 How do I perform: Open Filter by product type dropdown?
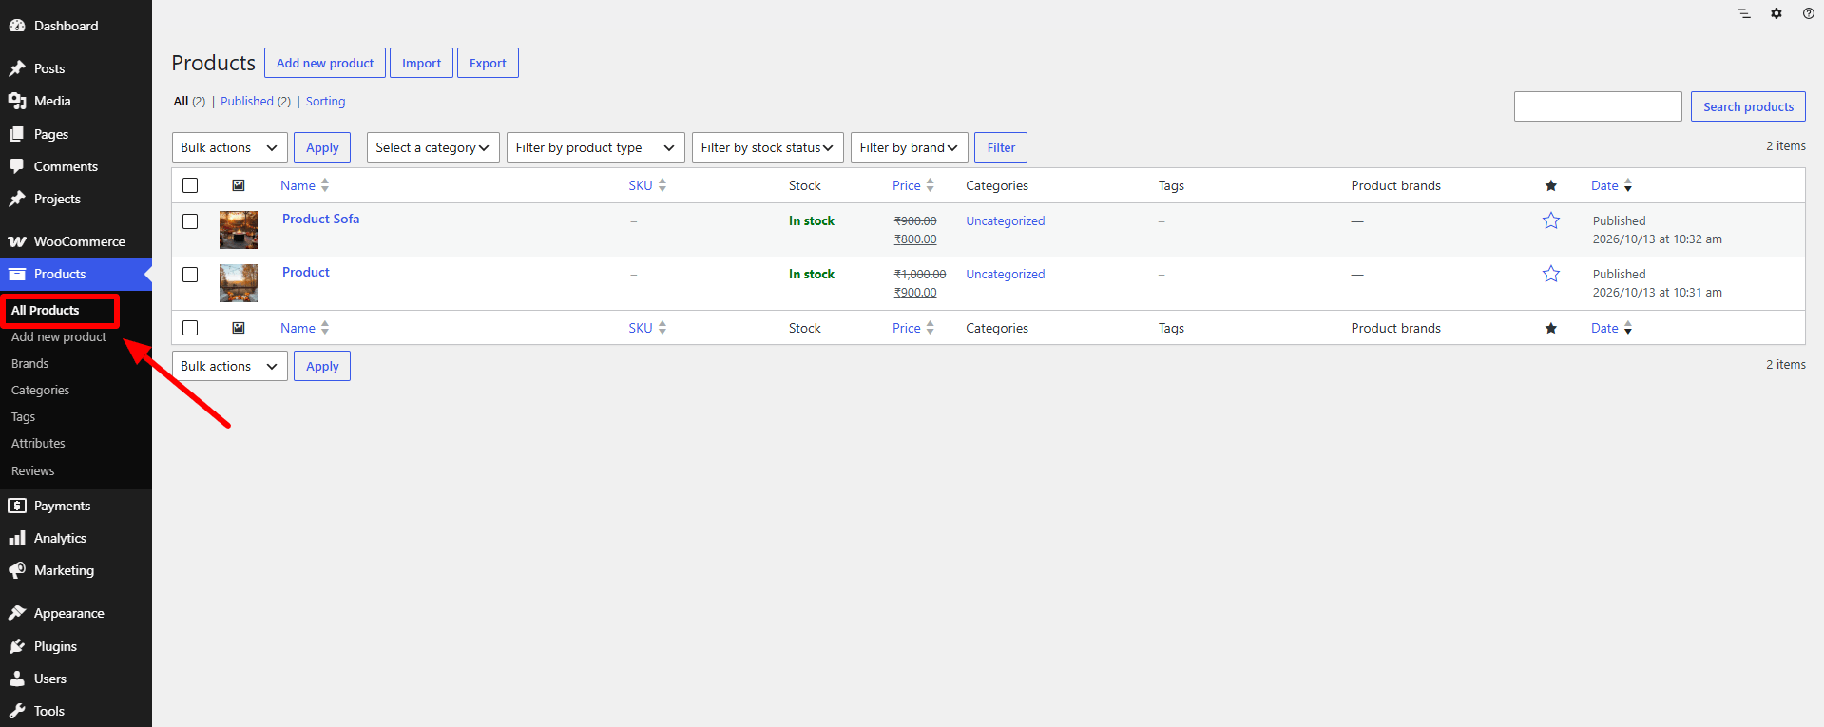pos(596,147)
